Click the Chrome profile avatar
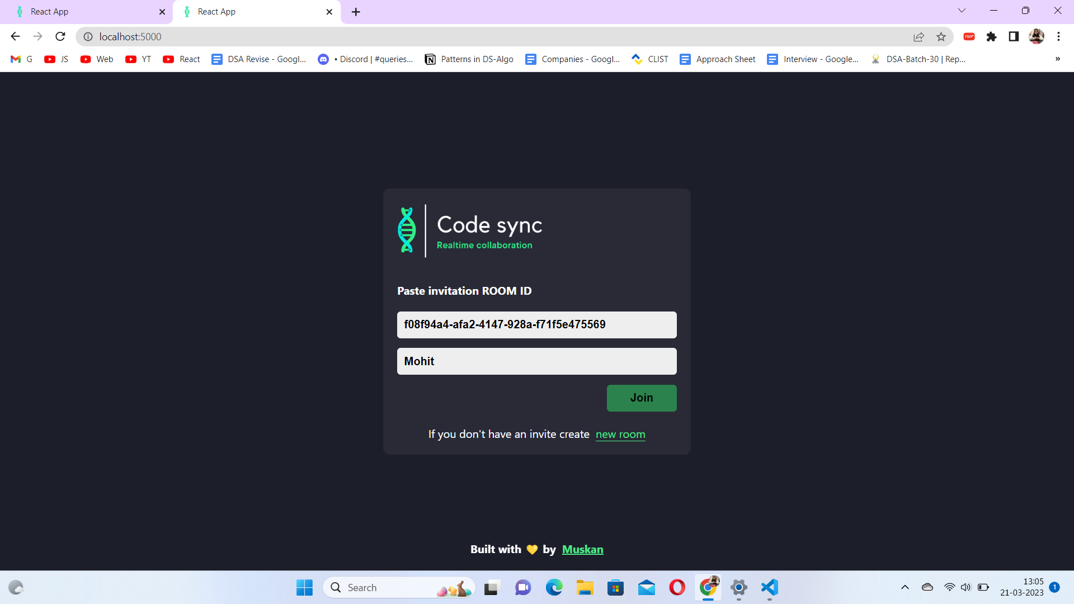 [1037, 36]
